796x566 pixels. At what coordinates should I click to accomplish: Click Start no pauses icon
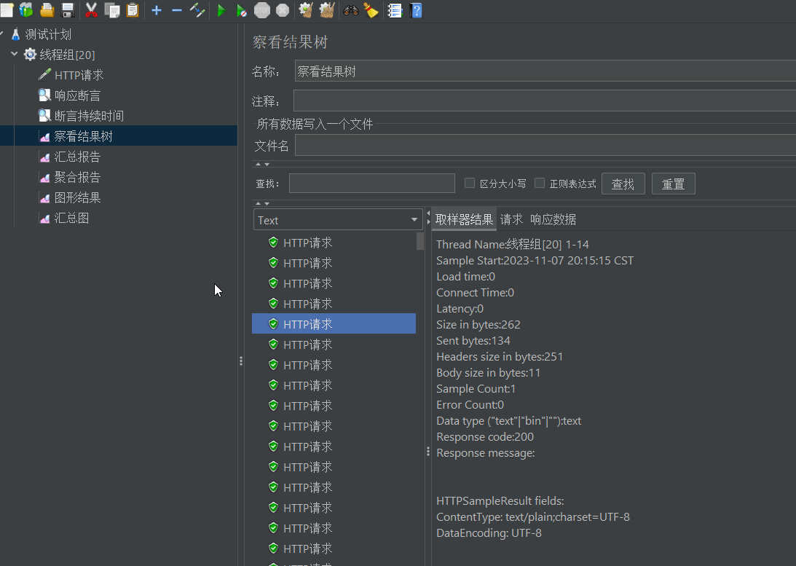tap(242, 10)
